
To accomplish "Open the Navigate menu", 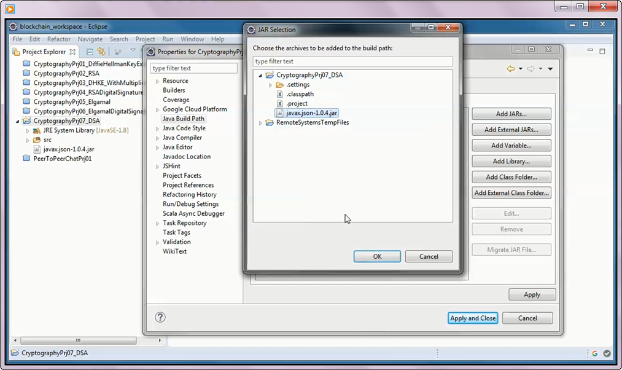I will 90,39.
